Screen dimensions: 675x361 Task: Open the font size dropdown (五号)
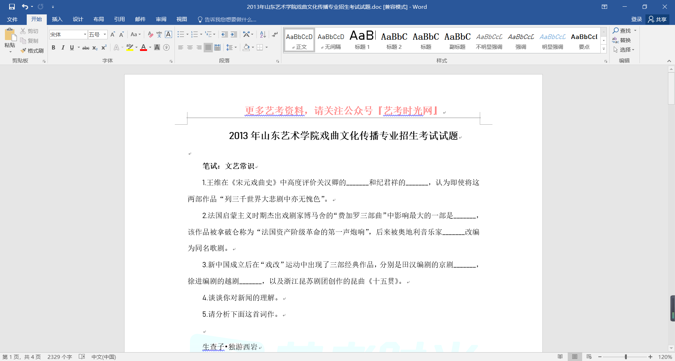[x=105, y=34]
